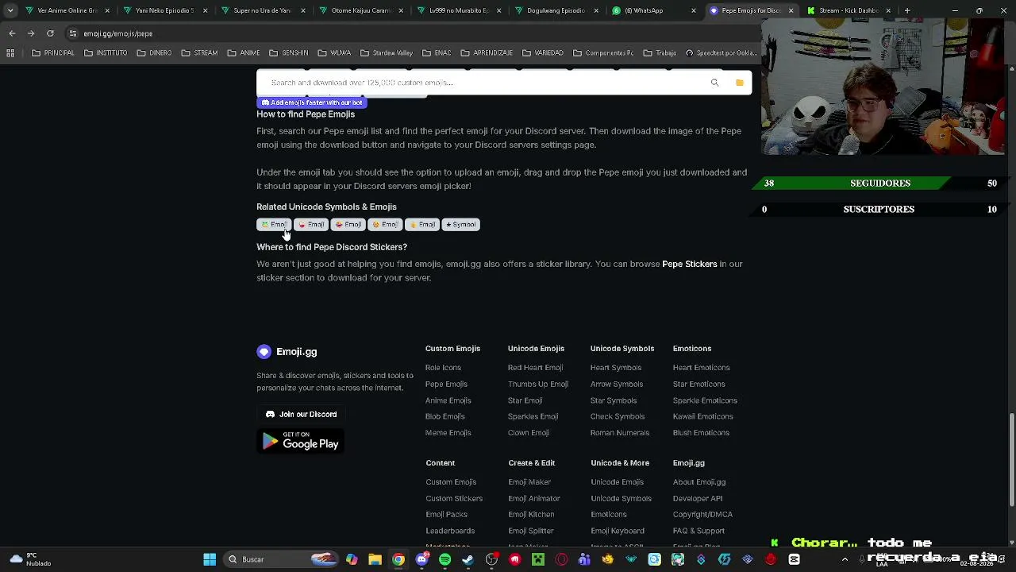1016x572 pixels.
Task: Switch to the Super no Ura de Yani tab
Action: [262, 11]
